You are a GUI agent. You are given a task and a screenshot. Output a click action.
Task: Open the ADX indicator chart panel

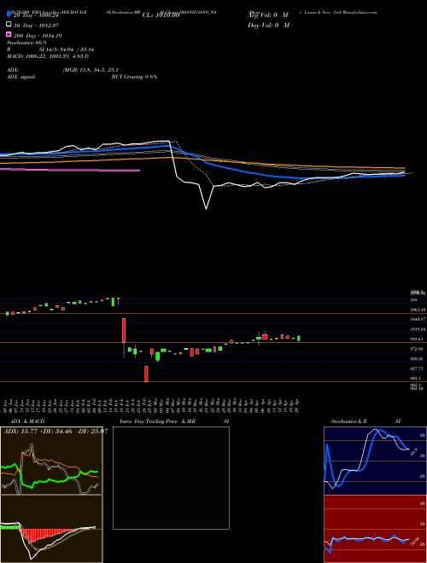point(51,461)
